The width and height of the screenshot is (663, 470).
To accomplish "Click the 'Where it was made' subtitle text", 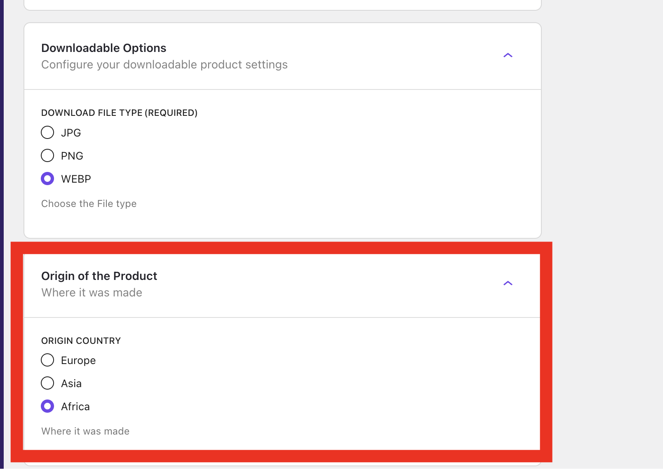I will point(92,293).
